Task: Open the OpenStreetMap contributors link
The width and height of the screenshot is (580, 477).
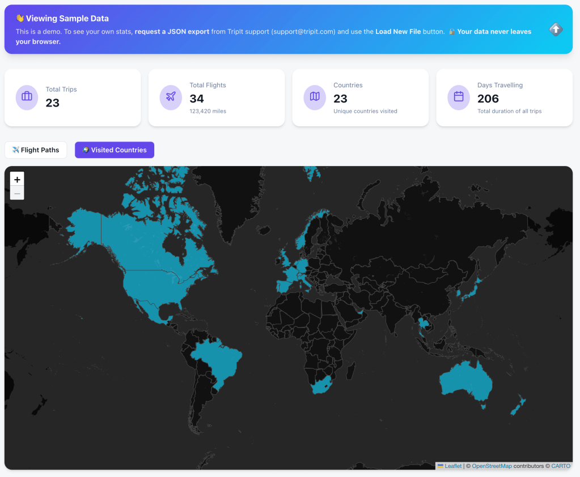Action: pos(492,466)
